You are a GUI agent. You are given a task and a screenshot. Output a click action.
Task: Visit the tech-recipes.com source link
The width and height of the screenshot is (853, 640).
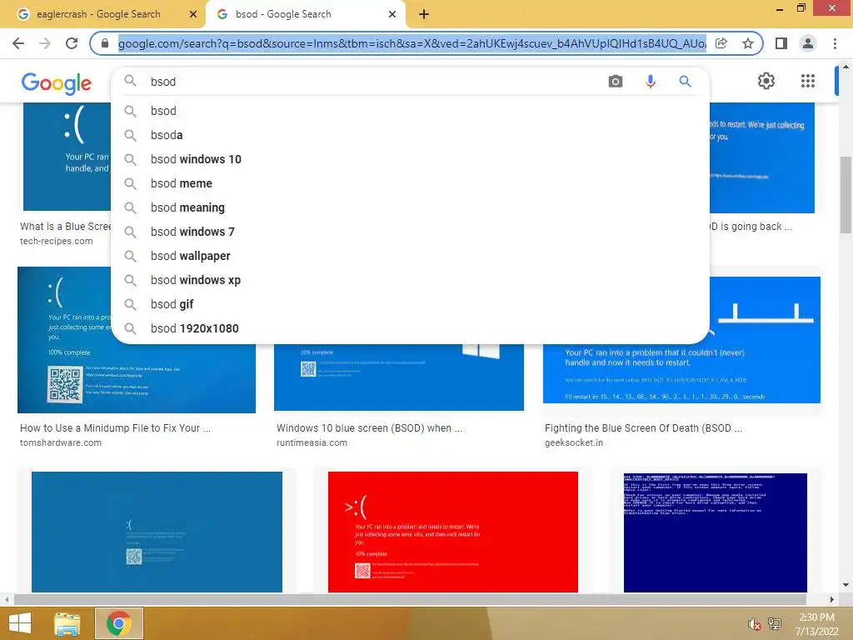[57, 241]
